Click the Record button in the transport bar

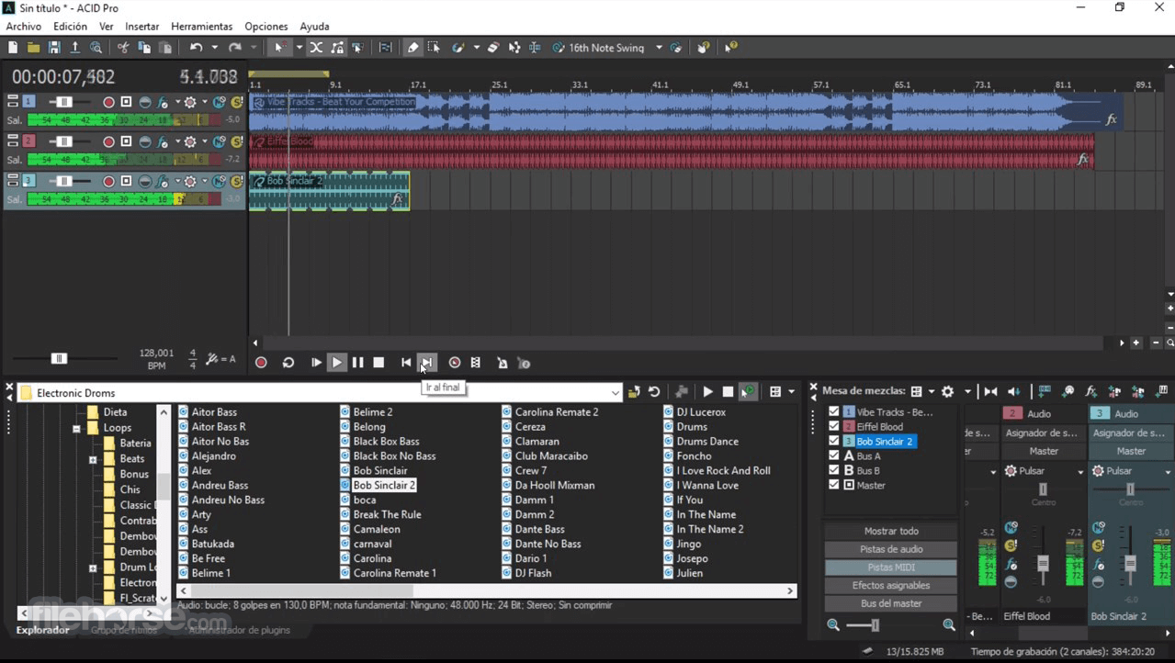point(261,363)
